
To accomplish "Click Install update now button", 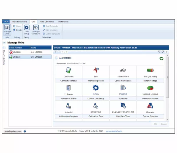I will tap(12, 131).
